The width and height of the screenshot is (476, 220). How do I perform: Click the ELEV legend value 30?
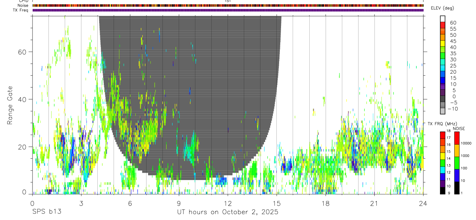(x=453, y=59)
